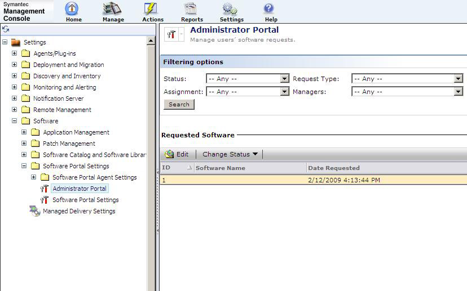Click the Agents/Plug-ins folder icon
Screen dimensions: 467x291
pyautogui.click(x=25, y=53)
